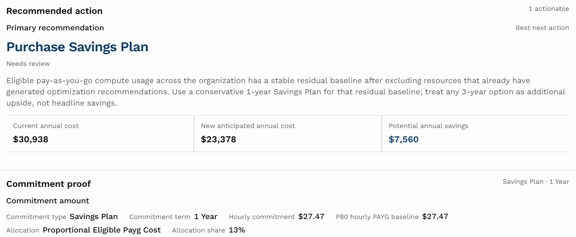Click the Purchase Savings Plan heading
This screenshot has width=576, height=237.
click(x=77, y=47)
